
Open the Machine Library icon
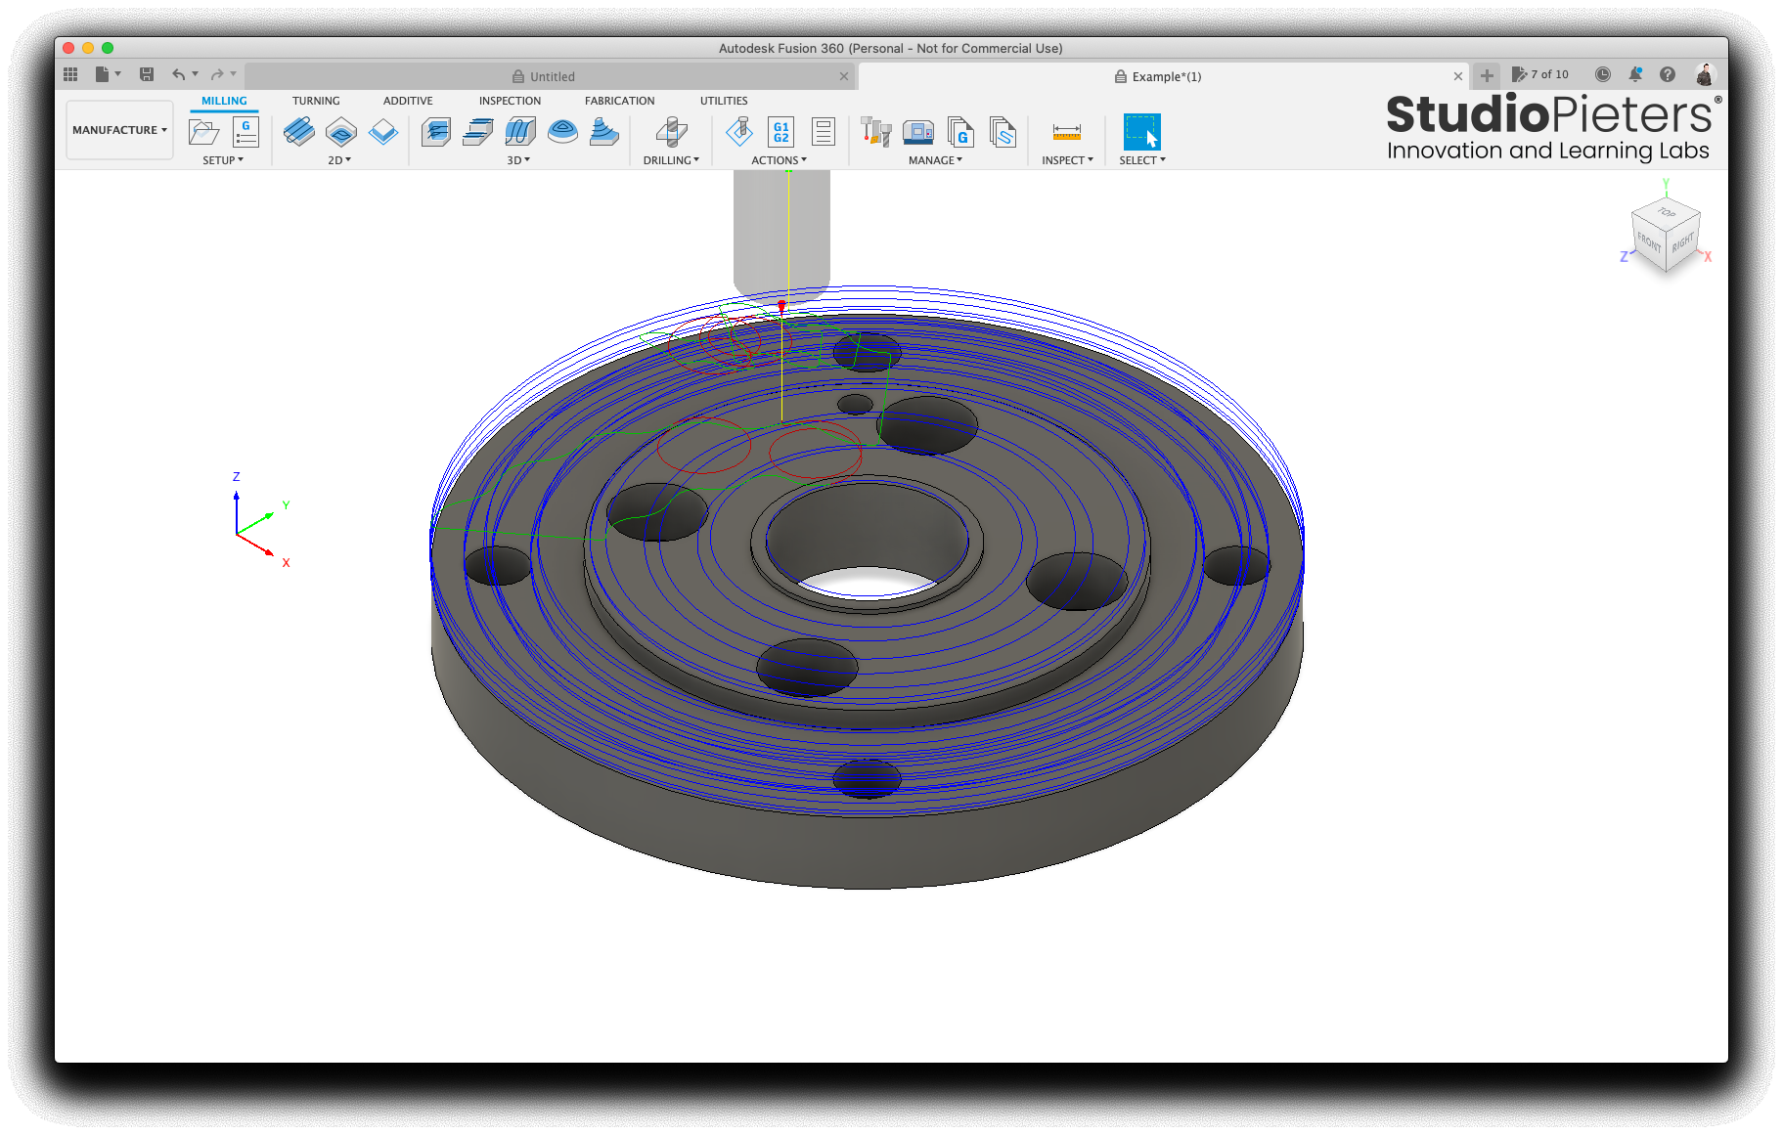click(918, 131)
